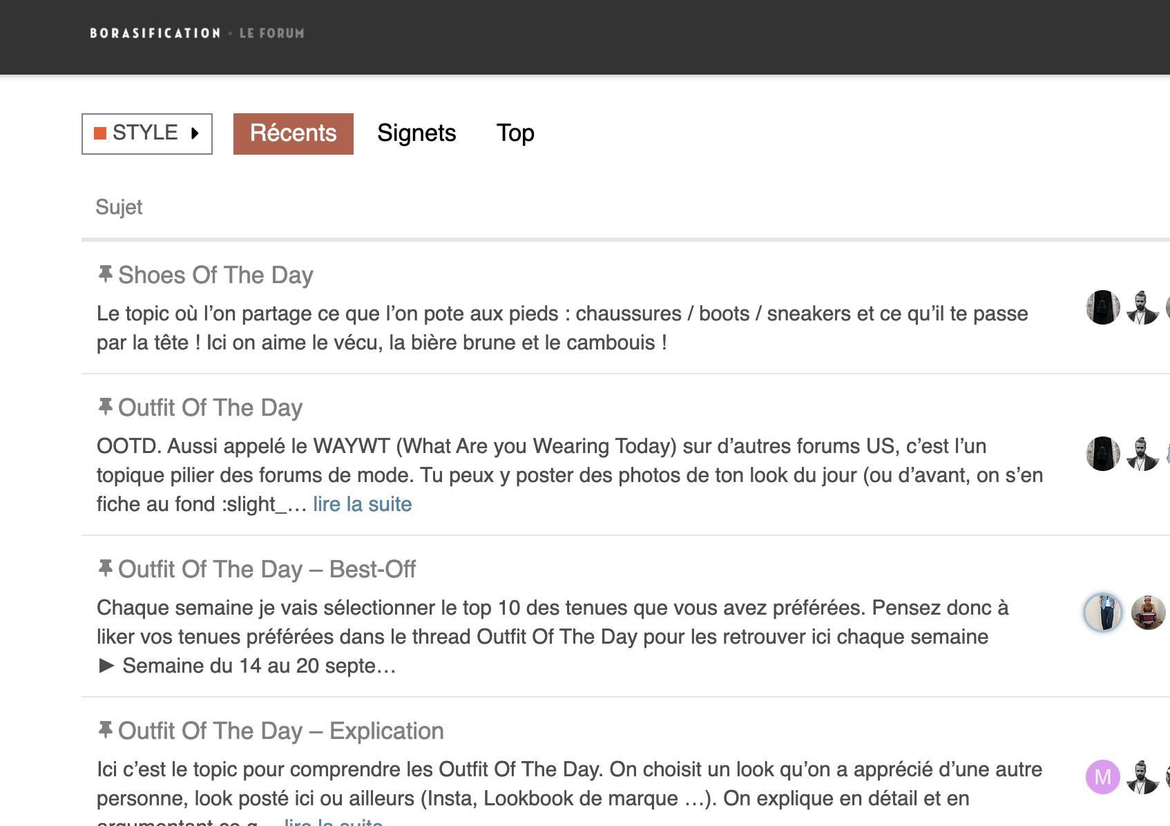Open the STYLE category dropdown

147,133
